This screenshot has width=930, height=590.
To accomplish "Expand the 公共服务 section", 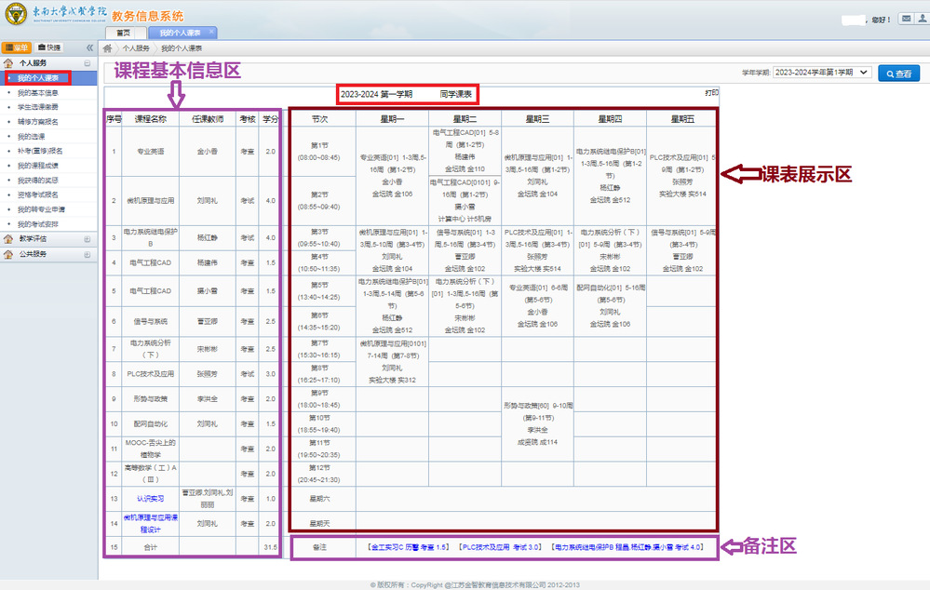I will pyautogui.click(x=88, y=253).
